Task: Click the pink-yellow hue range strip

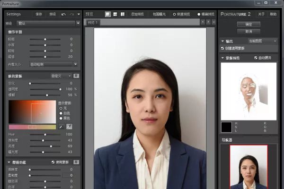Action: pyautogui.click(x=32, y=127)
